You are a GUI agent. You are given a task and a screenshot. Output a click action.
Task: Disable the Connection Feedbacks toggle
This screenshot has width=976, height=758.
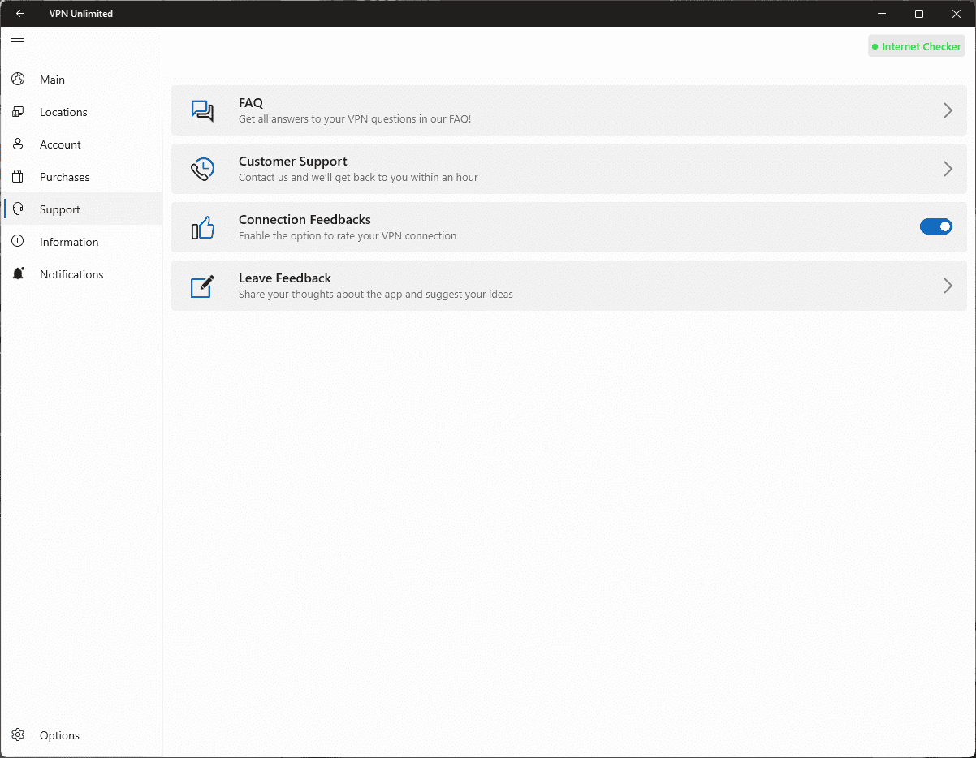pos(935,227)
